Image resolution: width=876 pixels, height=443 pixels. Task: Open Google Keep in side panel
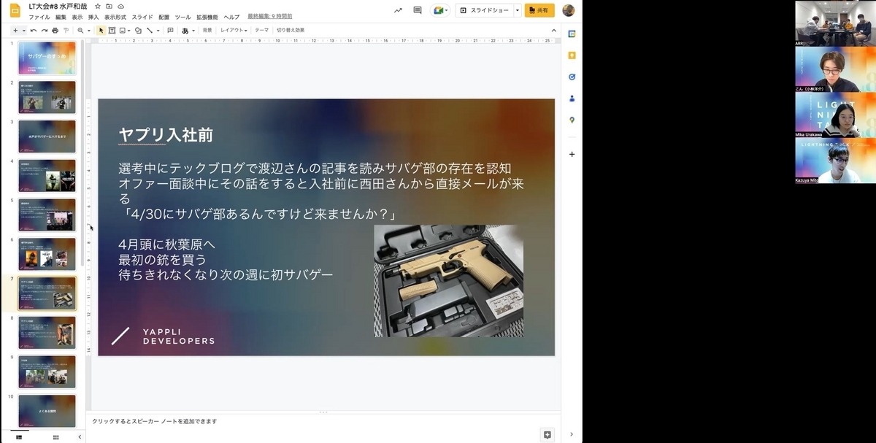[572, 55]
